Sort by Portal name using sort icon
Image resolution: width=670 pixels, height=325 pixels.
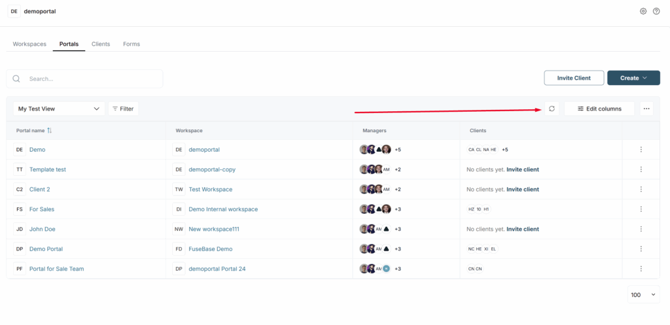pos(49,131)
